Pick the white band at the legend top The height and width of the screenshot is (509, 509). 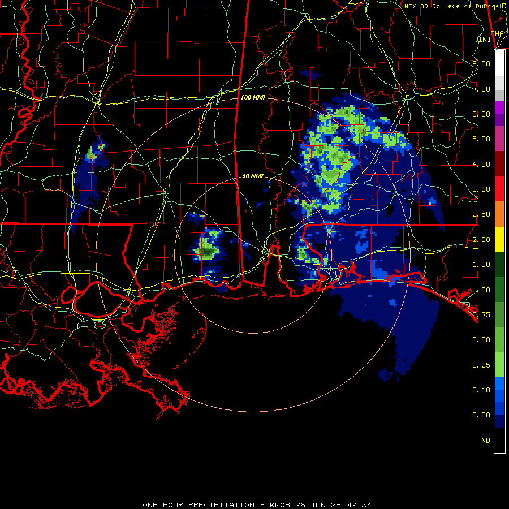click(x=499, y=63)
